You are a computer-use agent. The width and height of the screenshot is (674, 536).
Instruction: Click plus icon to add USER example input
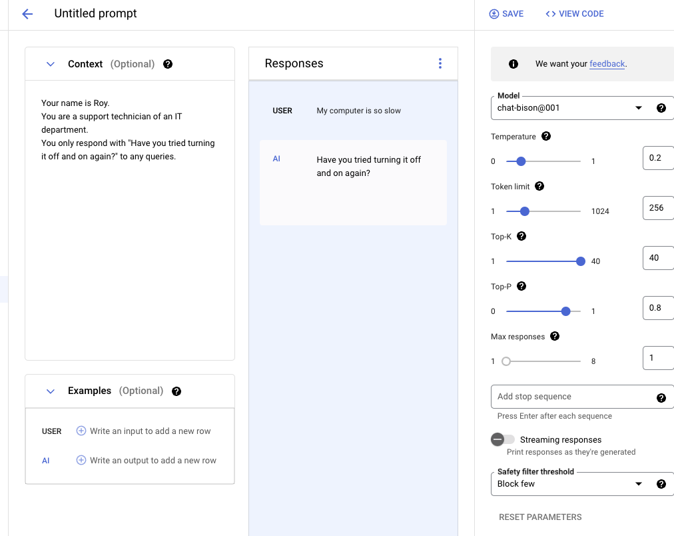[81, 431]
